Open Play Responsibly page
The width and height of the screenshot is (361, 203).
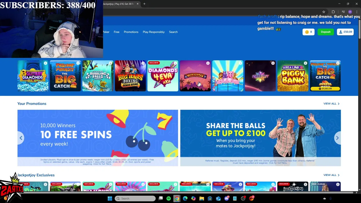coord(154,32)
